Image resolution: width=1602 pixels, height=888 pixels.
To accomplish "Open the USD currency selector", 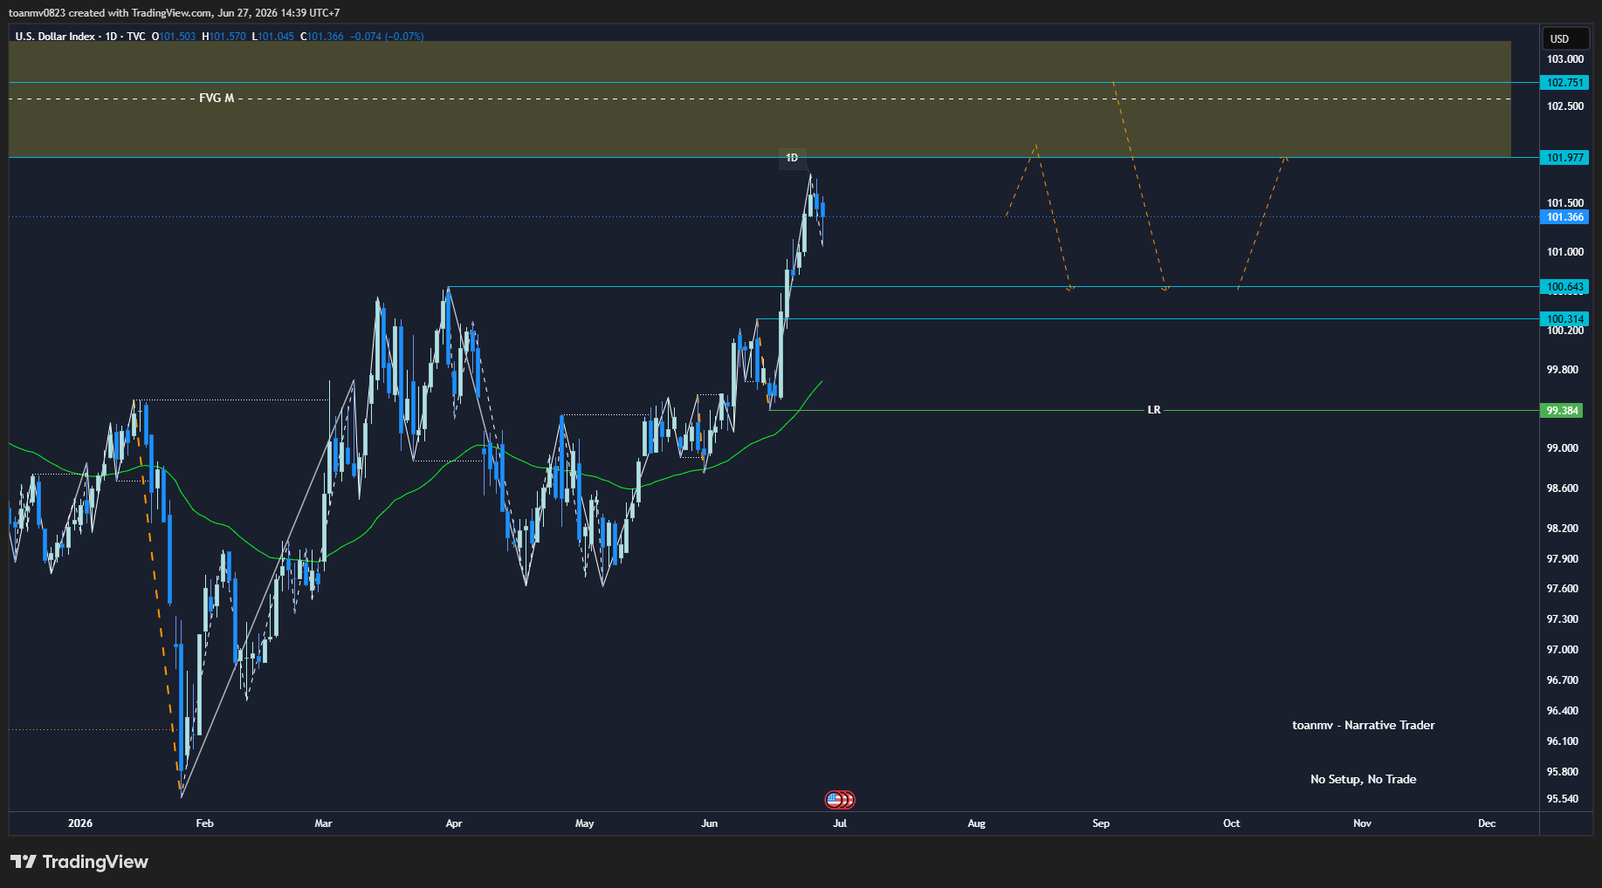I will pyautogui.click(x=1567, y=38).
